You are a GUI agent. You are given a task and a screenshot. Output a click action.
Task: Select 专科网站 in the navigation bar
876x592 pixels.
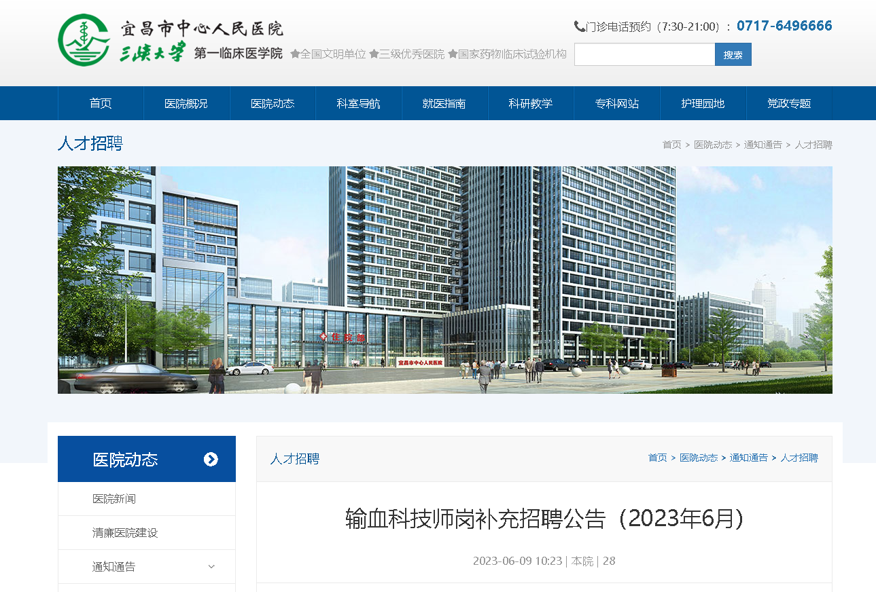point(617,103)
